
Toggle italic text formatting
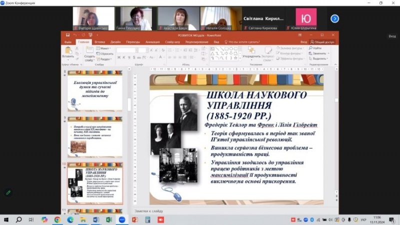(x=125, y=57)
